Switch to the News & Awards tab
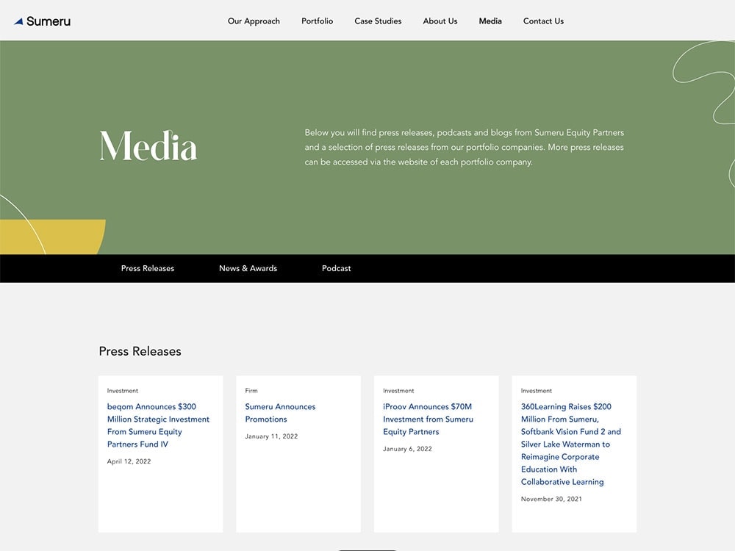 (x=248, y=268)
